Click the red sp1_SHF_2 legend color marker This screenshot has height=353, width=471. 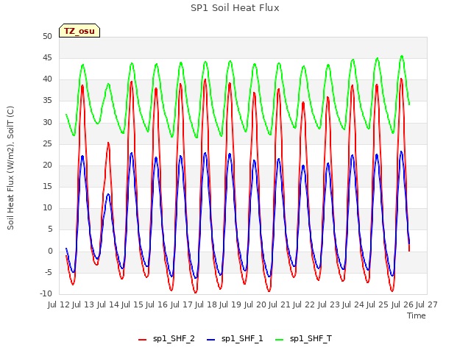(x=142, y=340)
